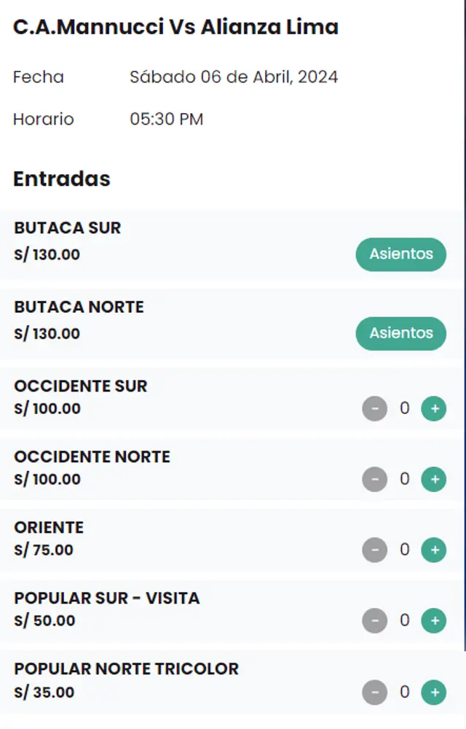Click the Entradas heading

61,179
